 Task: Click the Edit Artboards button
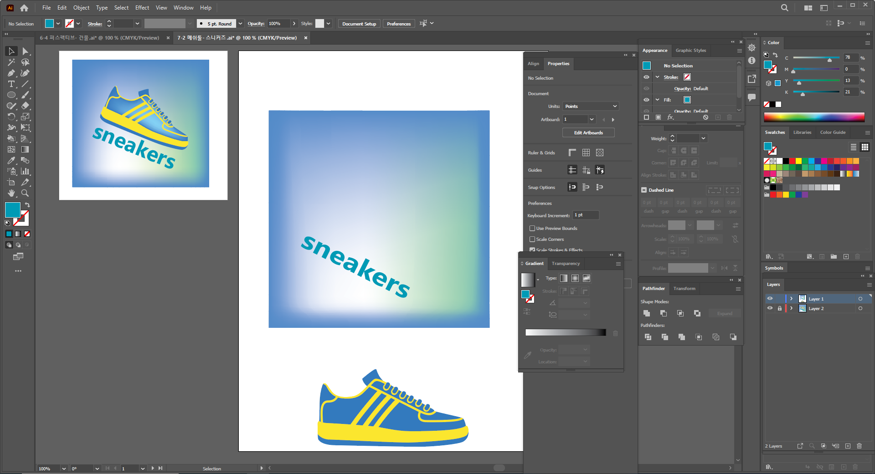588,133
